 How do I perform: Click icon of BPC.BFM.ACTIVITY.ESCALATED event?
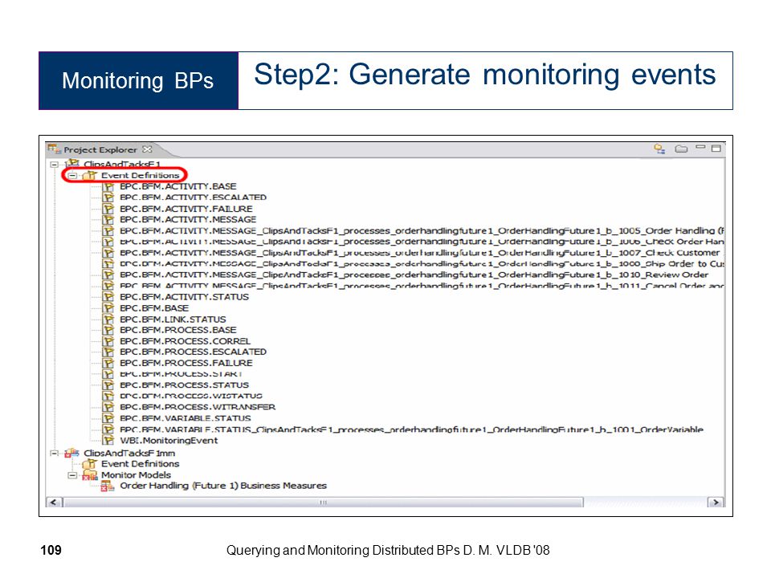click(x=108, y=197)
